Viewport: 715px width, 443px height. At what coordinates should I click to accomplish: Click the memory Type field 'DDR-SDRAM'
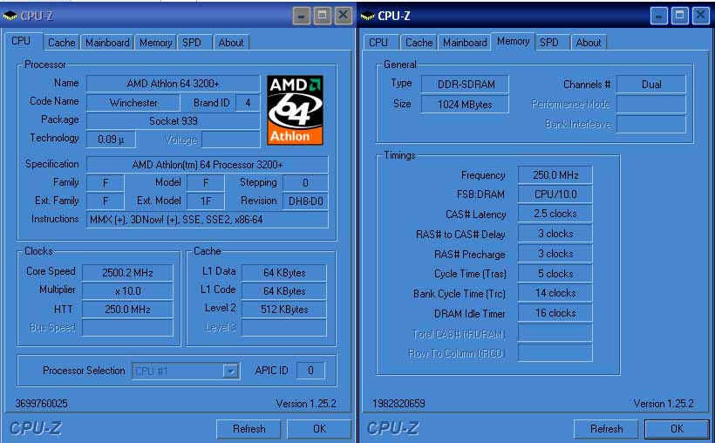click(465, 85)
